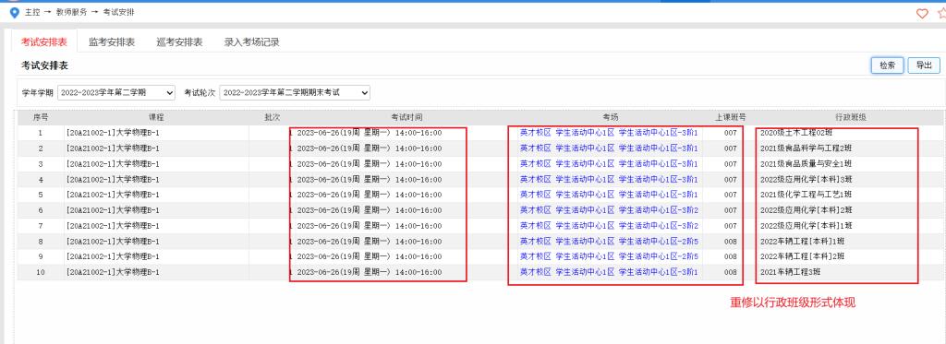Open the 录入考场记录 tab
Viewport: 946px width, 344px height.
[x=251, y=42]
